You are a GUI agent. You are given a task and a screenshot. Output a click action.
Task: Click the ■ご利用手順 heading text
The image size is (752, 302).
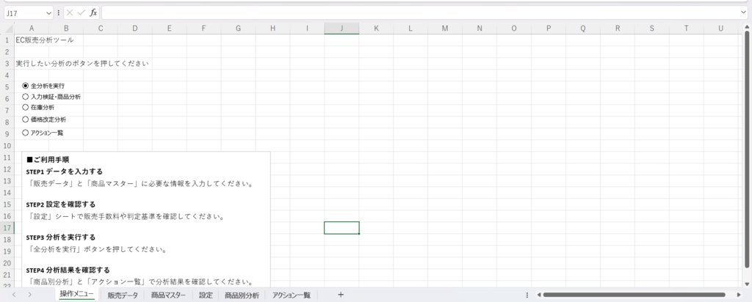pos(47,160)
